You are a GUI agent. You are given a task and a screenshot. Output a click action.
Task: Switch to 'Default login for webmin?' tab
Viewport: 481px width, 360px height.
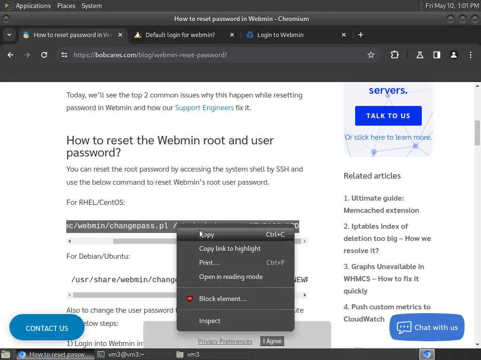tap(180, 35)
